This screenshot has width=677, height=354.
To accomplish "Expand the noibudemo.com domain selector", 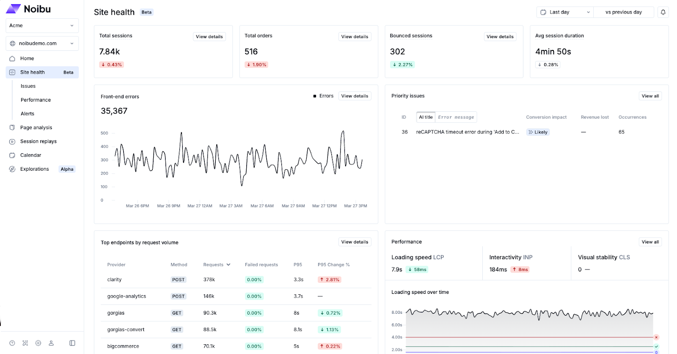I will (x=42, y=43).
